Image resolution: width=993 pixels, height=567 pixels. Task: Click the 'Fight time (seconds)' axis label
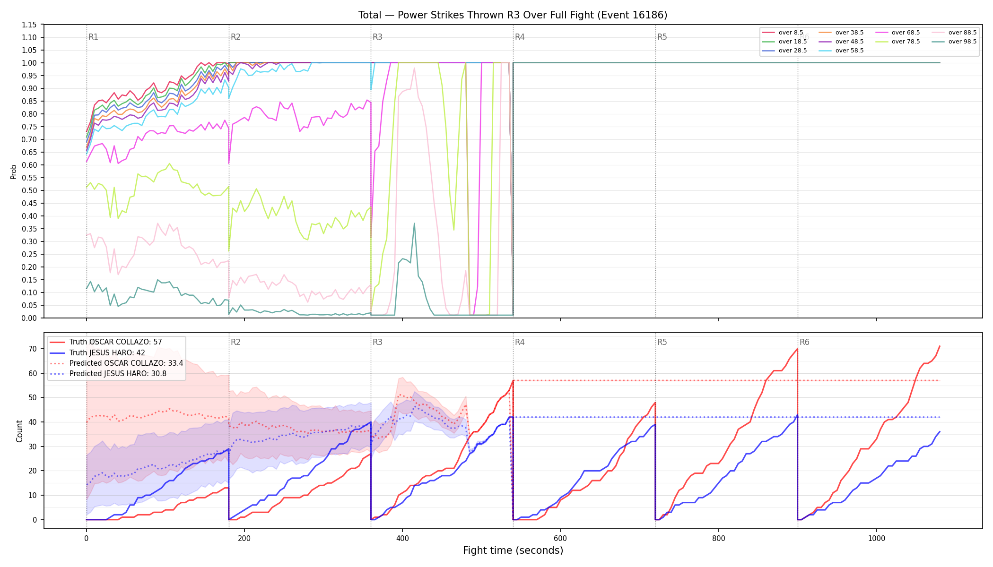(x=513, y=550)
